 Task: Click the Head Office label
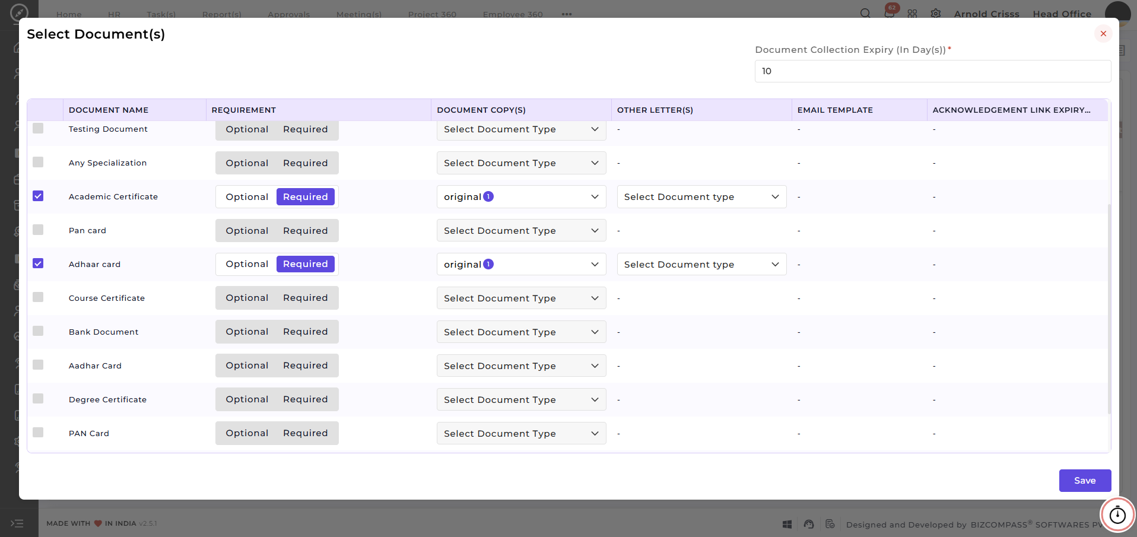[1062, 14]
